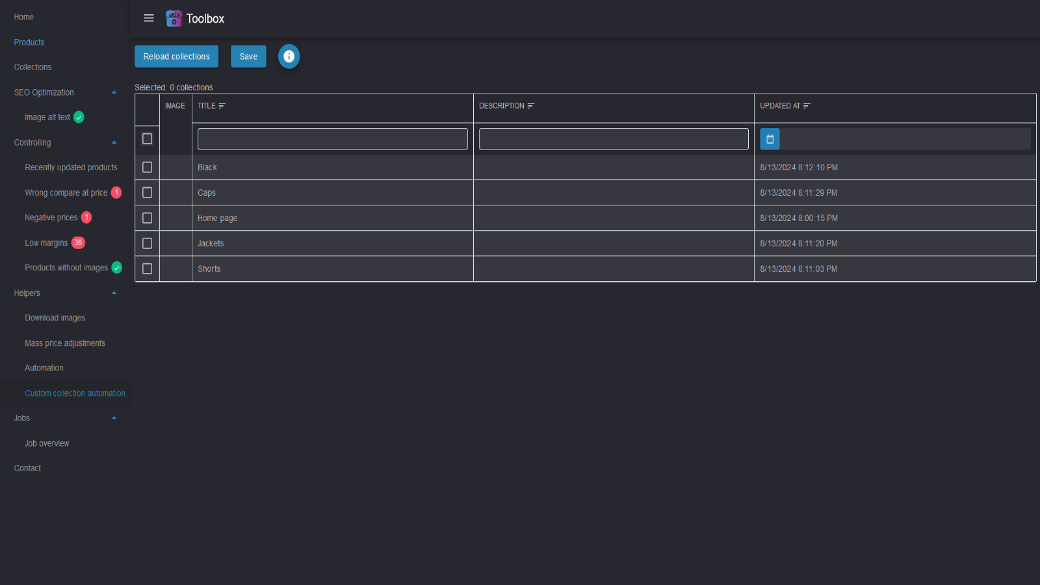Click the sort icon on the TITLE column
Screen dimensions: 1040x585
click(x=222, y=105)
